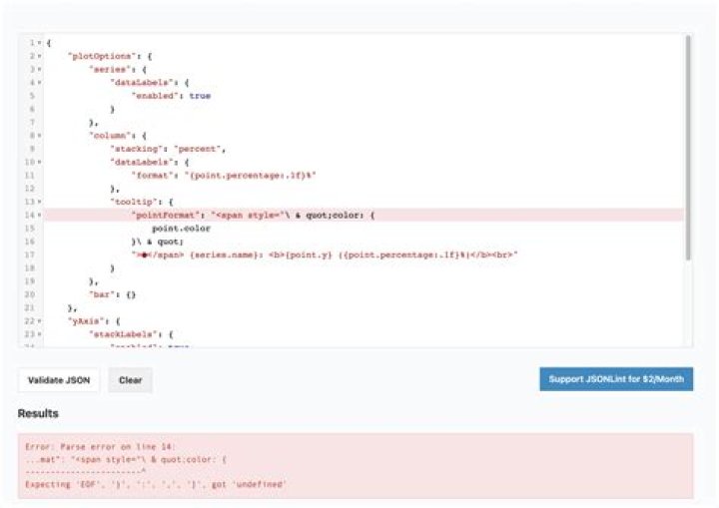The height and width of the screenshot is (508, 719).
Task: Click line number 7 in gutter
Action: pyautogui.click(x=32, y=123)
